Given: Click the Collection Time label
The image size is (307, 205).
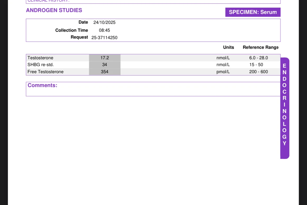Looking at the screenshot, I should [72, 30].
